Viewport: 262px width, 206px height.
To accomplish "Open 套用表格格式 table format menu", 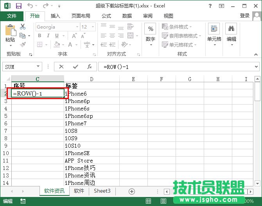I will pyautogui.click(x=181, y=36).
